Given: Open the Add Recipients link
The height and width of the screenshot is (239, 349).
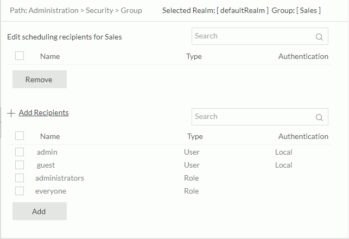Looking at the screenshot, I should coord(43,113).
